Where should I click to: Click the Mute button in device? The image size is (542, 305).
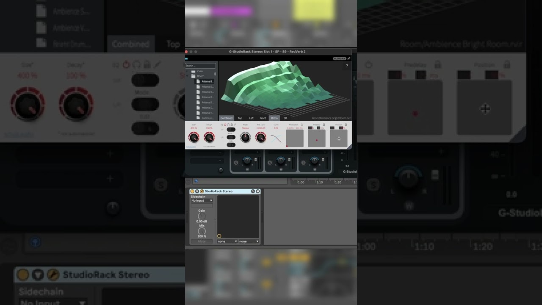pyautogui.click(x=202, y=241)
